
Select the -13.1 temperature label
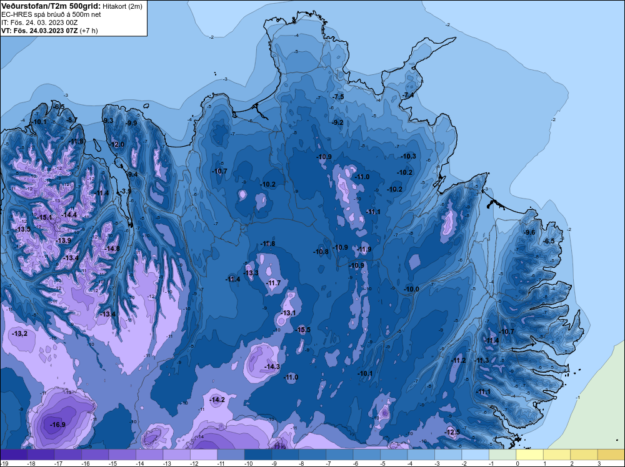click(x=288, y=313)
